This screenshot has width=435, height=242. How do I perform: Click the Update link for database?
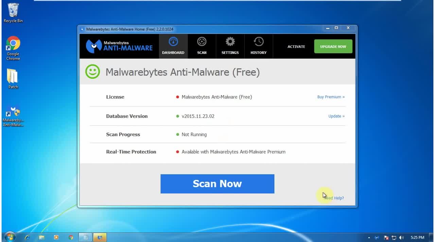(336, 116)
